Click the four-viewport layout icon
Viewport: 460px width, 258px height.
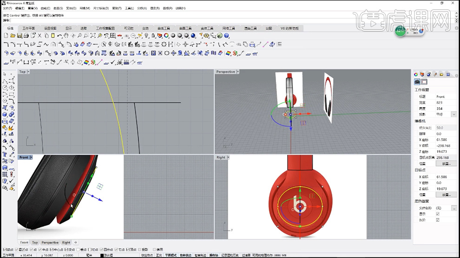point(113,35)
